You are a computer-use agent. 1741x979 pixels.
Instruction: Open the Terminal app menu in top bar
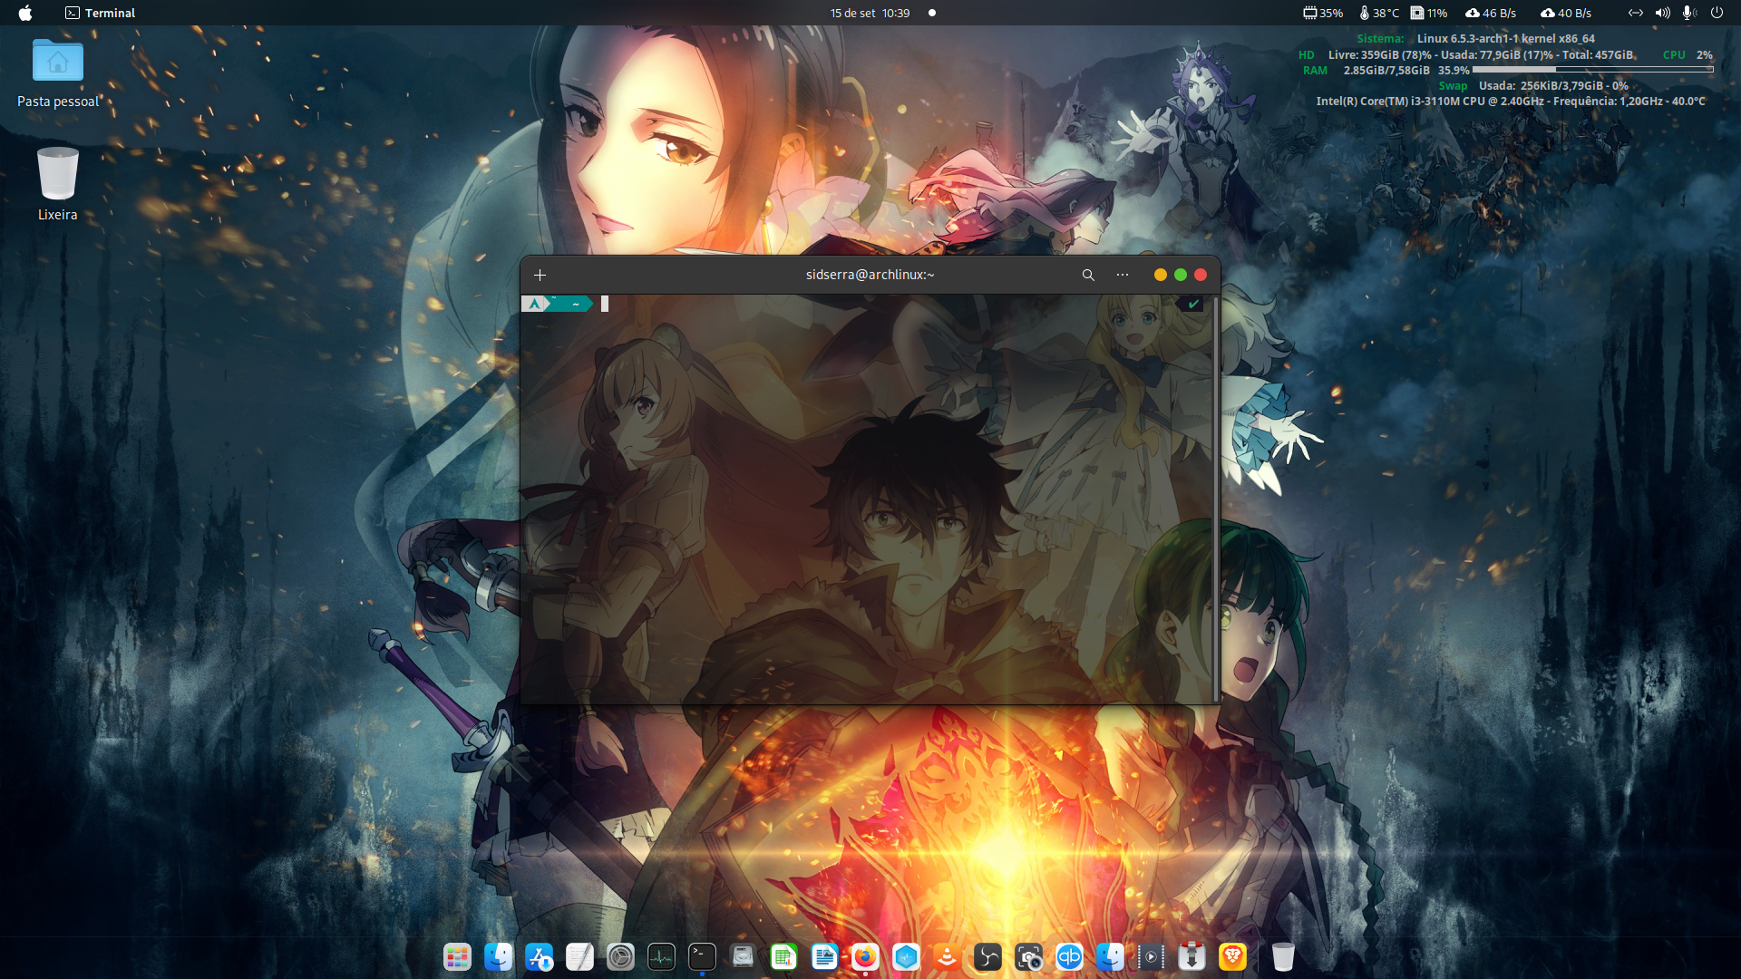(100, 13)
